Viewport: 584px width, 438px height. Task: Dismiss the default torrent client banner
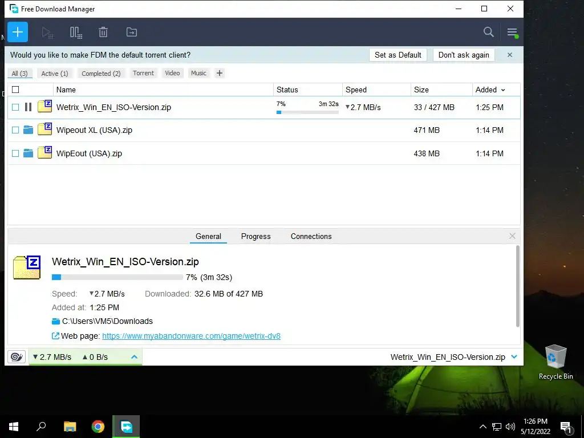pos(510,55)
